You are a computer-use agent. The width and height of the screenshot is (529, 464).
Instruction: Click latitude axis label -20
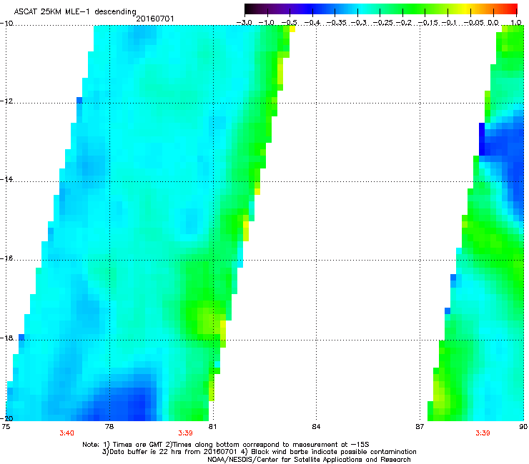pyautogui.click(x=6, y=418)
